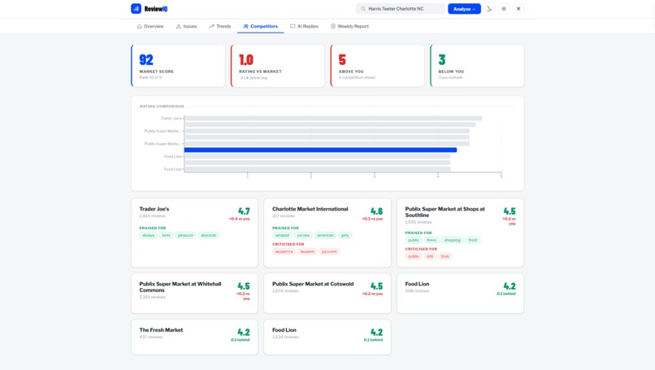Switch to the Overview tab
This screenshot has height=370, width=655.
(x=150, y=26)
